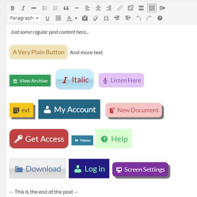Toggle the toolbar kitchen sink button
Screen dimensions: 197x197
pos(152,8)
